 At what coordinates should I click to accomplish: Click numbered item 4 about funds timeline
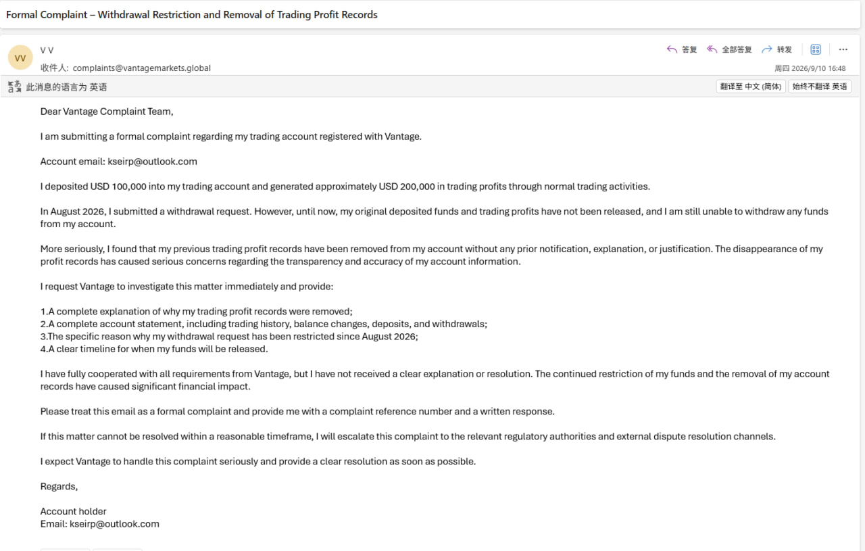coord(154,349)
